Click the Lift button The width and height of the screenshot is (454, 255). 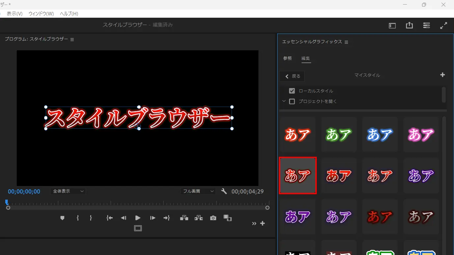pos(184,218)
